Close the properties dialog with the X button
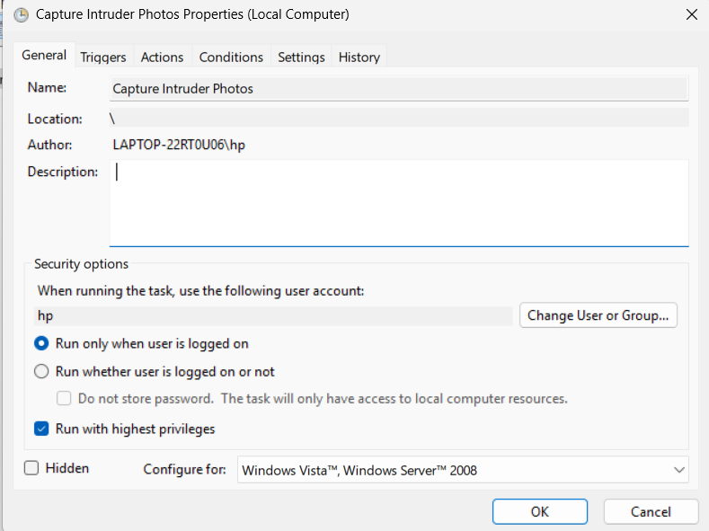Viewport: 709px width, 531px height. tap(691, 14)
